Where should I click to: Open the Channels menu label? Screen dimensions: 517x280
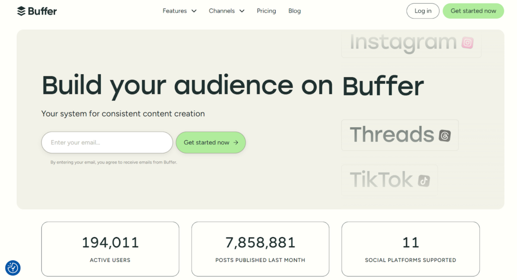(x=222, y=11)
